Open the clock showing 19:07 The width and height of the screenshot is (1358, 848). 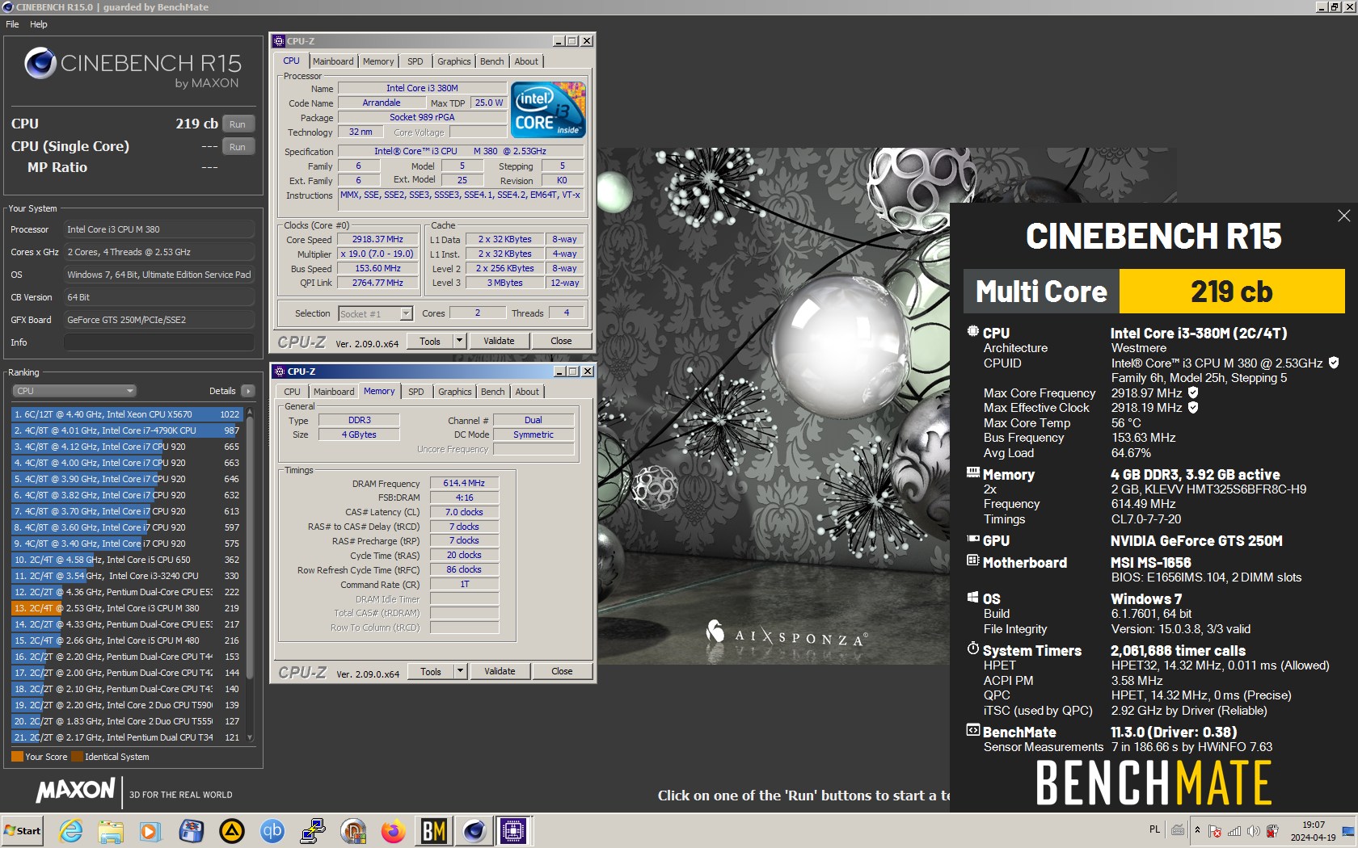coord(1313,831)
